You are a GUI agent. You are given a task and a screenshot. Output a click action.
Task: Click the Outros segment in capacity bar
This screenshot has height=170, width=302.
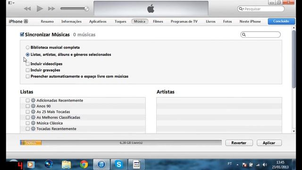(31, 143)
